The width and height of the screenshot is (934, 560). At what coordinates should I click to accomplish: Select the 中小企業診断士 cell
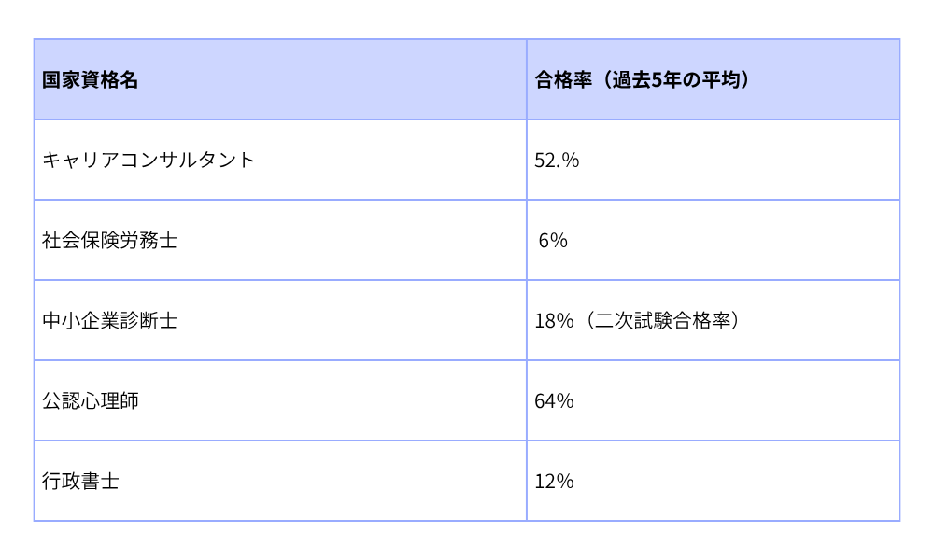(110, 321)
